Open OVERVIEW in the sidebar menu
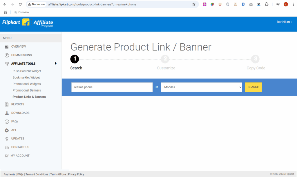The height and width of the screenshot is (177, 297). pyautogui.click(x=19, y=46)
